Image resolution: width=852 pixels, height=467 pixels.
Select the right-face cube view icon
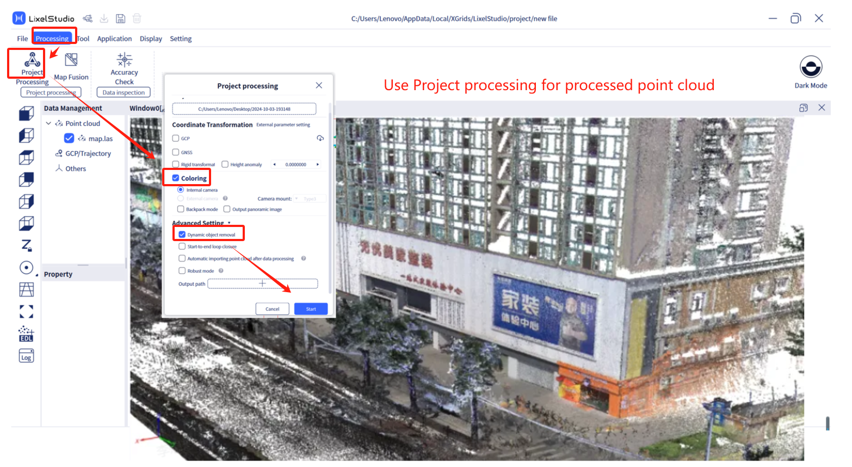(26, 201)
